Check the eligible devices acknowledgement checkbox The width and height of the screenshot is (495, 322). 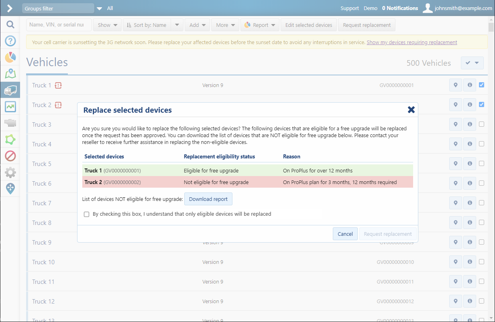86,214
